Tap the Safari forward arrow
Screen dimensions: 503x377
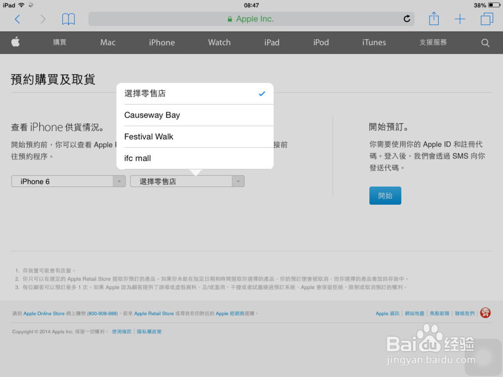(43, 19)
